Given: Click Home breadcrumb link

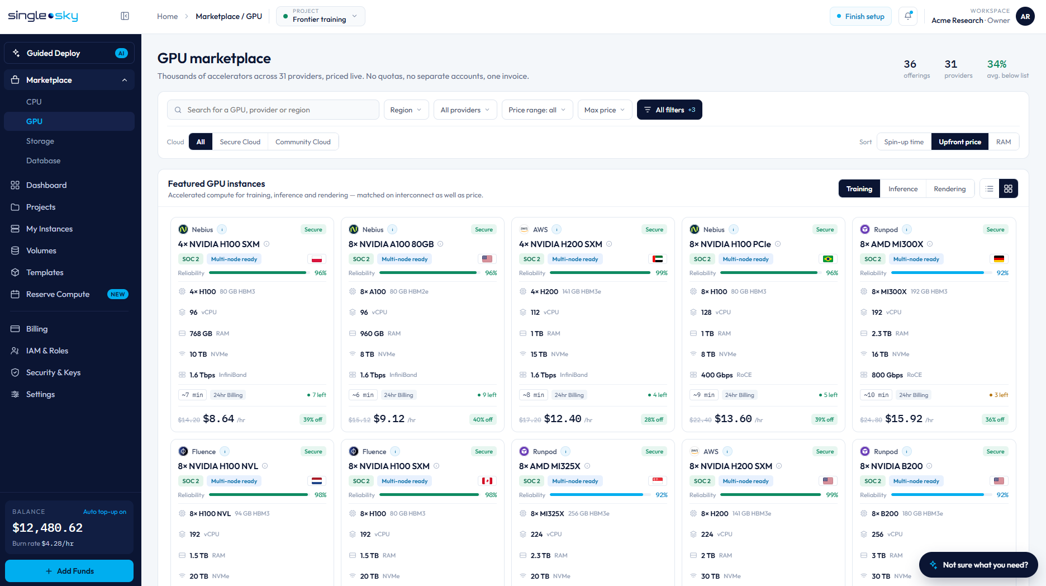Looking at the screenshot, I should pyautogui.click(x=167, y=16).
